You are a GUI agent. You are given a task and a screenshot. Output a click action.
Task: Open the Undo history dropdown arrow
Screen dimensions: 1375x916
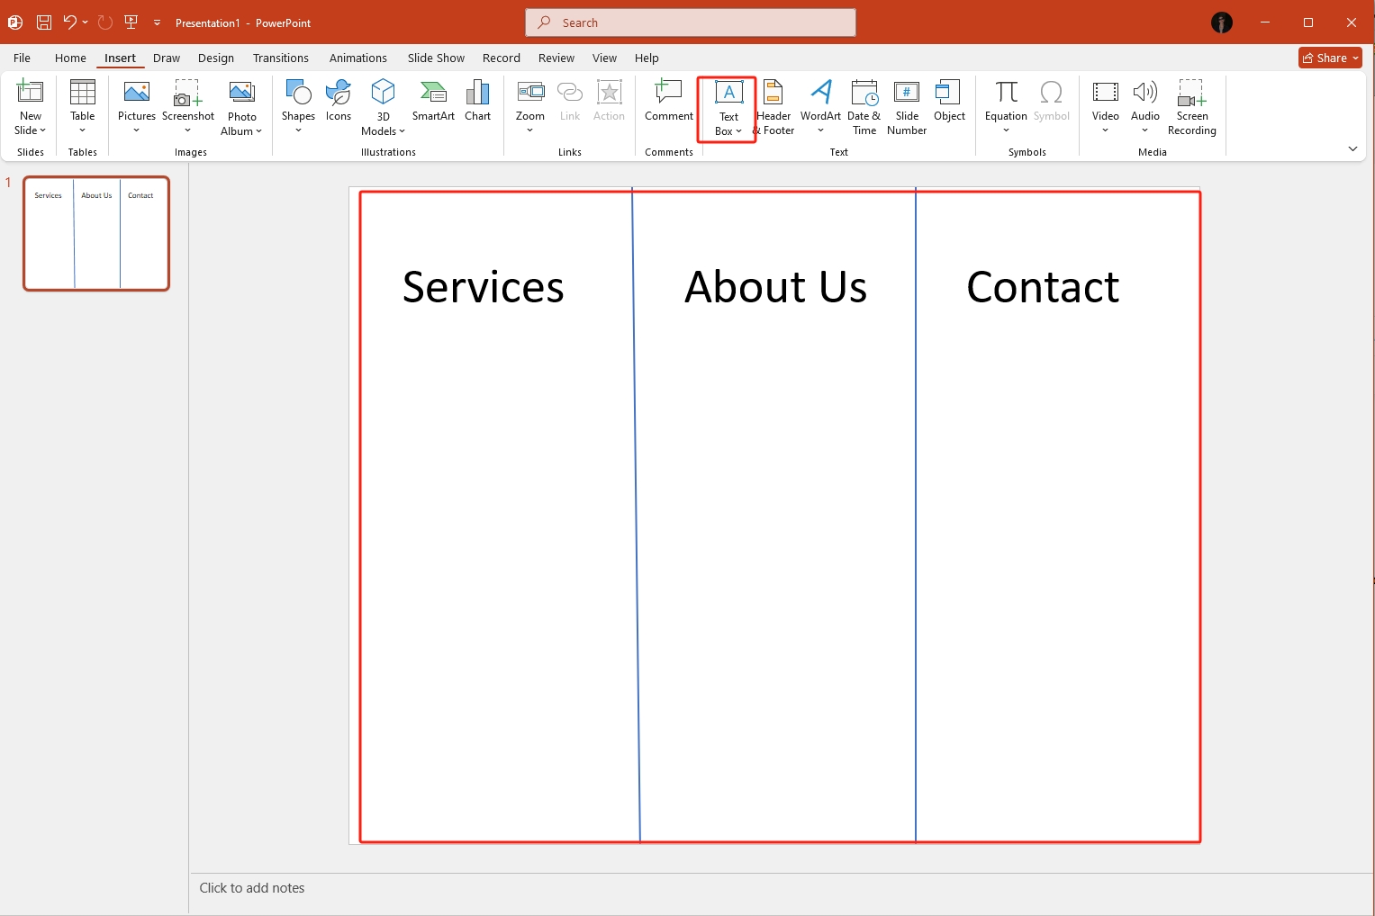[x=86, y=22]
